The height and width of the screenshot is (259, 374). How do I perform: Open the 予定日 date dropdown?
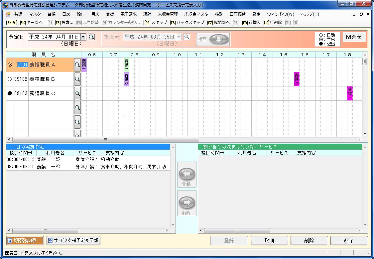point(83,37)
